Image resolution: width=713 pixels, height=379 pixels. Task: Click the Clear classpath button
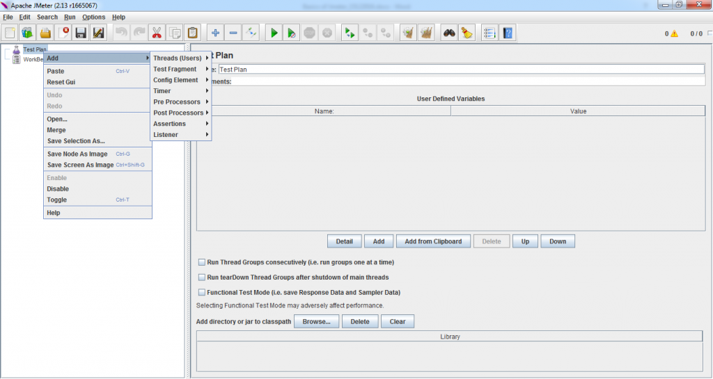[x=398, y=321]
